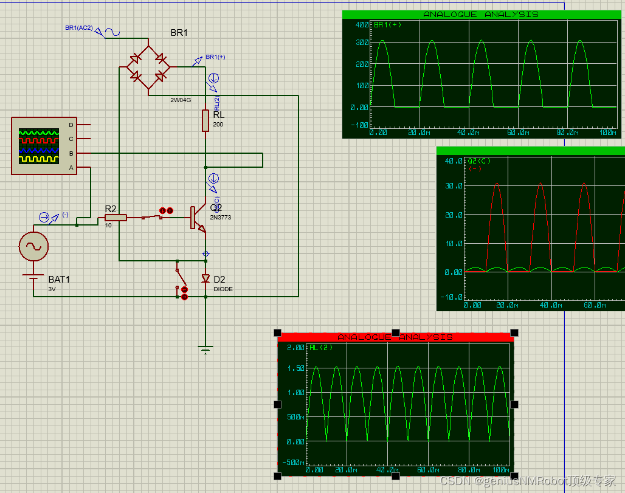Click oscilloscope channel C pin
This screenshot has height=493, width=625.
point(84,139)
